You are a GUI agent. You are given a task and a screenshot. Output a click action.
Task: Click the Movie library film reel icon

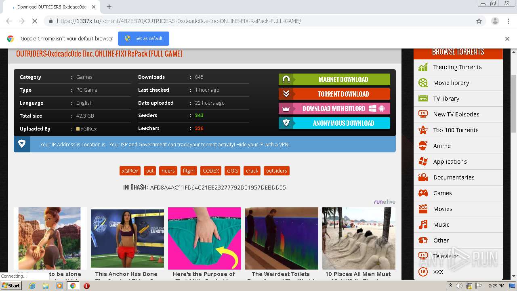pos(423,83)
